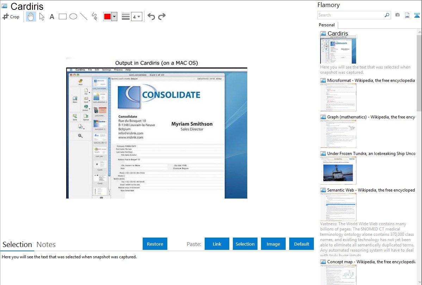Click the selection text below the Selection tab
The width and height of the screenshot is (422, 285).
[69, 257]
